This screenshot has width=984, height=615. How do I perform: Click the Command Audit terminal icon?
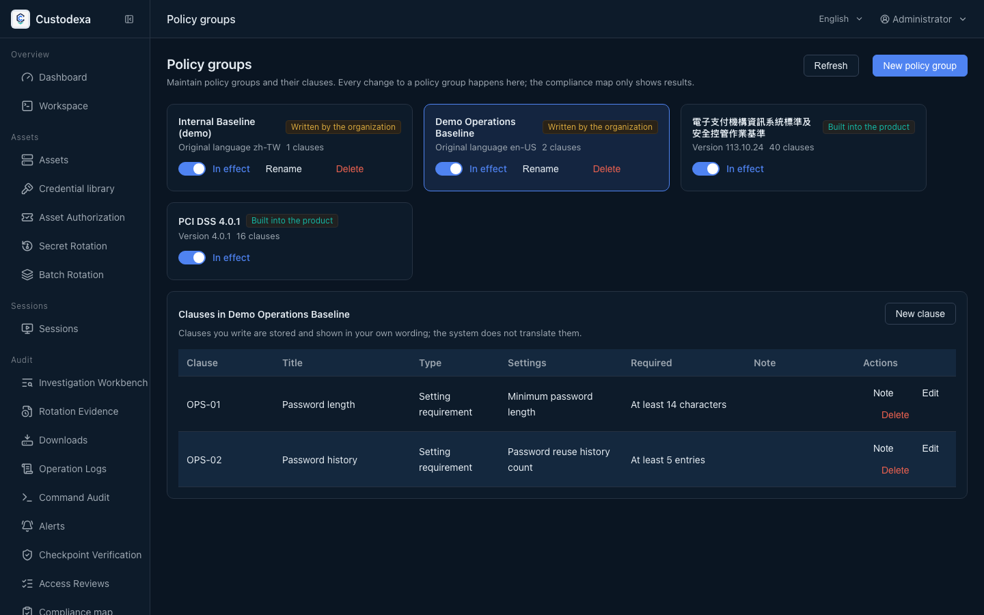click(x=27, y=497)
